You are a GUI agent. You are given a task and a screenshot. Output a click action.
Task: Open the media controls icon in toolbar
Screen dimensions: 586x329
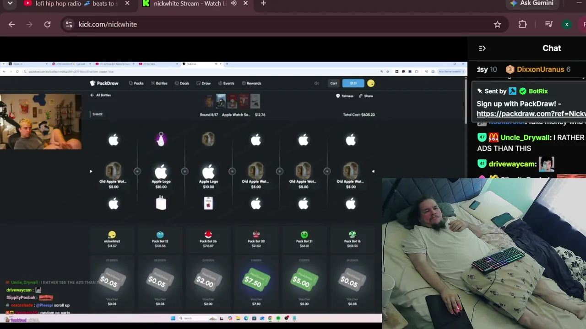click(x=549, y=24)
